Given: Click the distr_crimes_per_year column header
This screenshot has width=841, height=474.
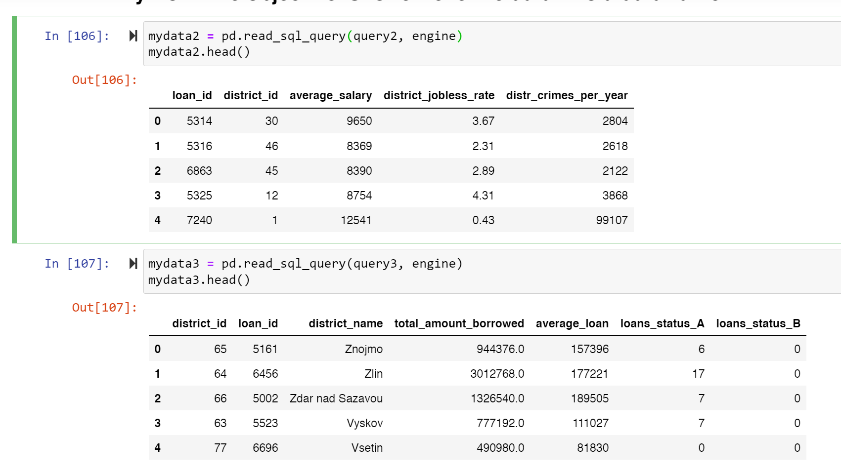Looking at the screenshot, I should 567,95.
